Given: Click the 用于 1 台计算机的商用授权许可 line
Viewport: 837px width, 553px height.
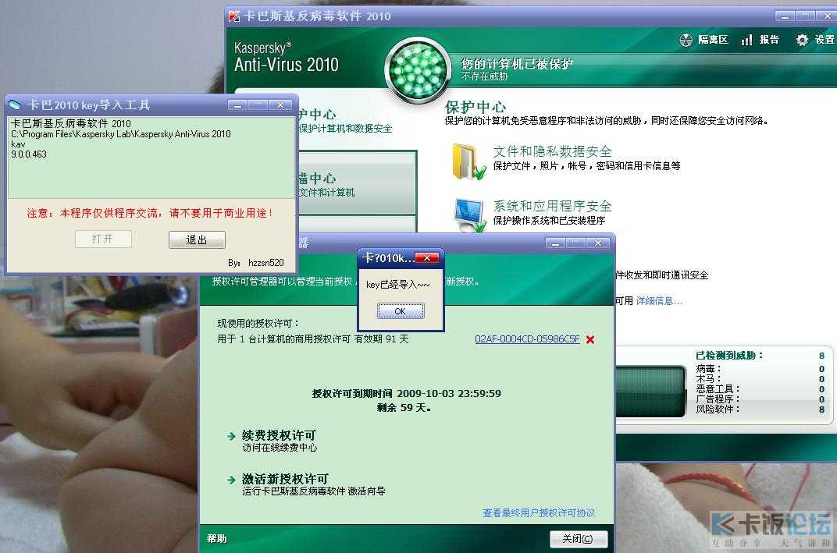Looking at the screenshot, I should [x=313, y=339].
